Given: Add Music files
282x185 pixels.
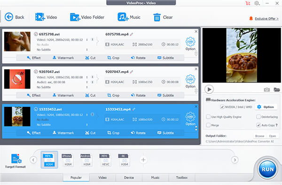Looking at the screenshot, I should click(129, 17).
